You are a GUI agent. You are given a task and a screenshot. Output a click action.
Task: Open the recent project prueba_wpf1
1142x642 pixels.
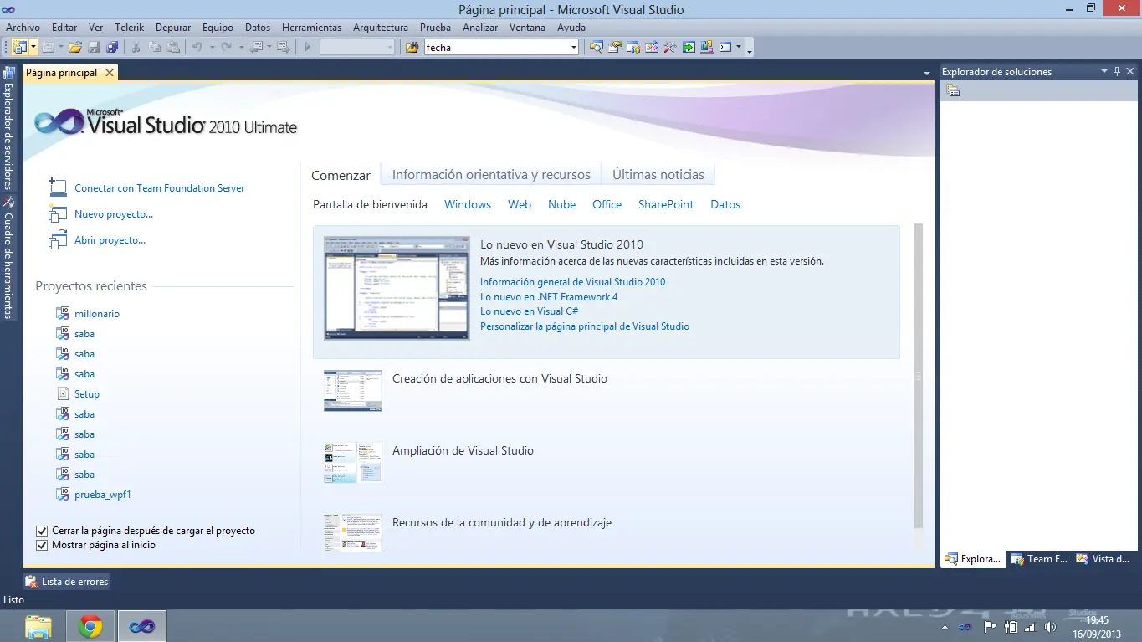pyautogui.click(x=103, y=495)
